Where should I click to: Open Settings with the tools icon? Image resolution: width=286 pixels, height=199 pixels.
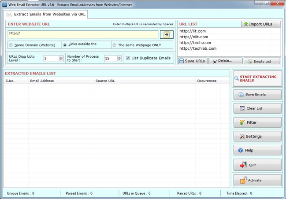[257, 136]
